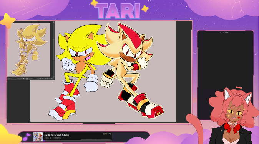259x144 pixels.
Task: Click the song elapsed time readout
Action: click(107, 134)
